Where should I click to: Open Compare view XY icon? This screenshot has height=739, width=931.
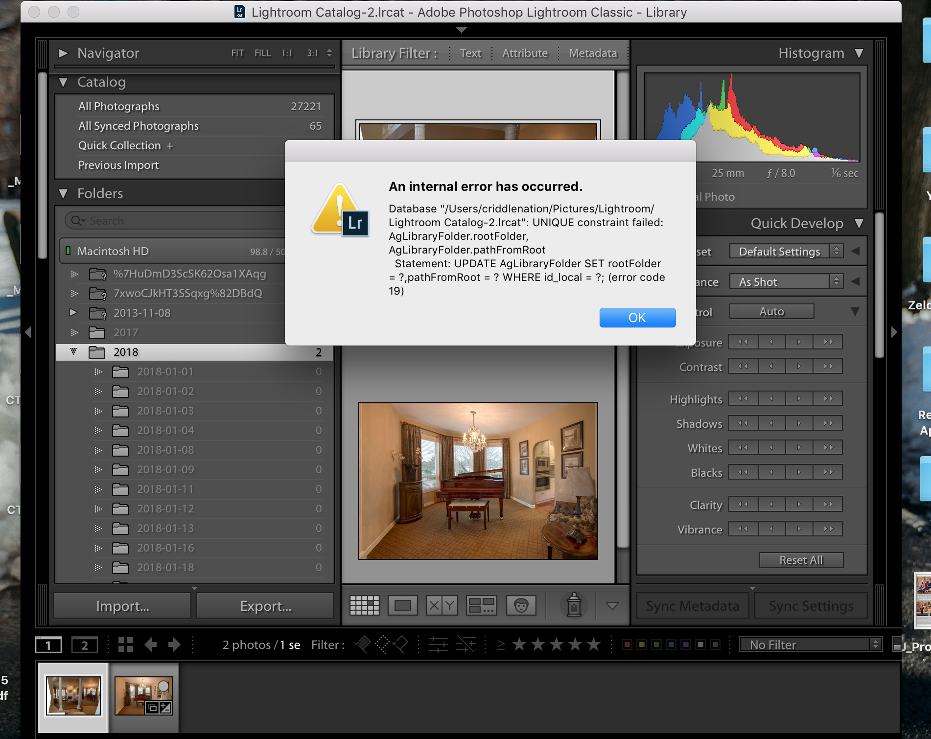442,606
